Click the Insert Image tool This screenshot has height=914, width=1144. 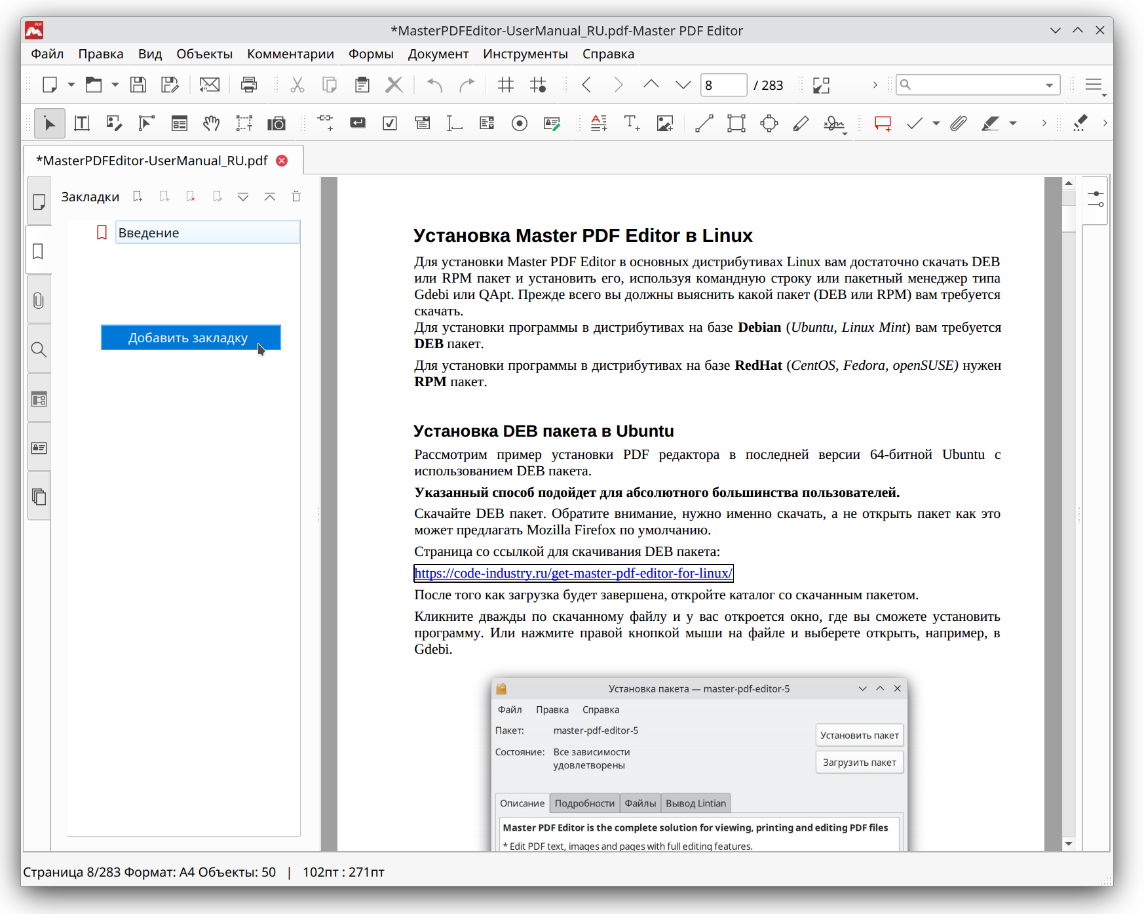pos(665,123)
